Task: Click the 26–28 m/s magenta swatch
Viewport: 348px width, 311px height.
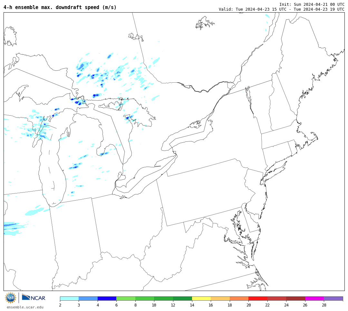Action: pyautogui.click(x=314, y=298)
